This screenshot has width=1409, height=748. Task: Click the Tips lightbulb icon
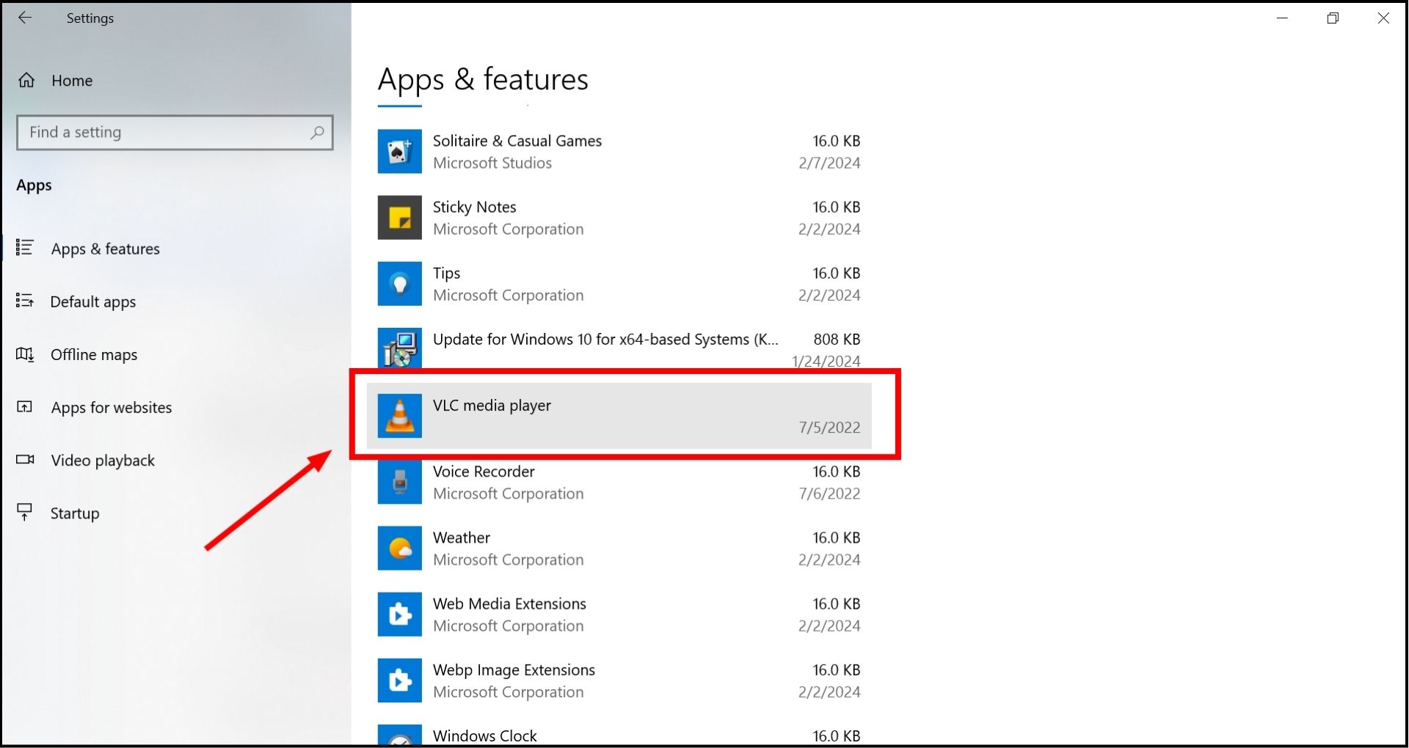coord(399,284)
